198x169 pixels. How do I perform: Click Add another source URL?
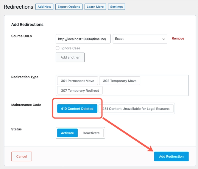(70, 57)
